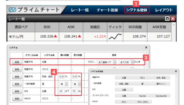The height and width of the screenshot is (105, 184).
Task: Select the 米ドル/円 currency pair row
Action: point(89,37)
